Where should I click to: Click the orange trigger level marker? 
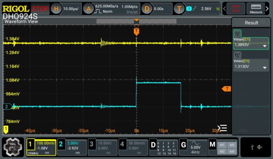226,89
